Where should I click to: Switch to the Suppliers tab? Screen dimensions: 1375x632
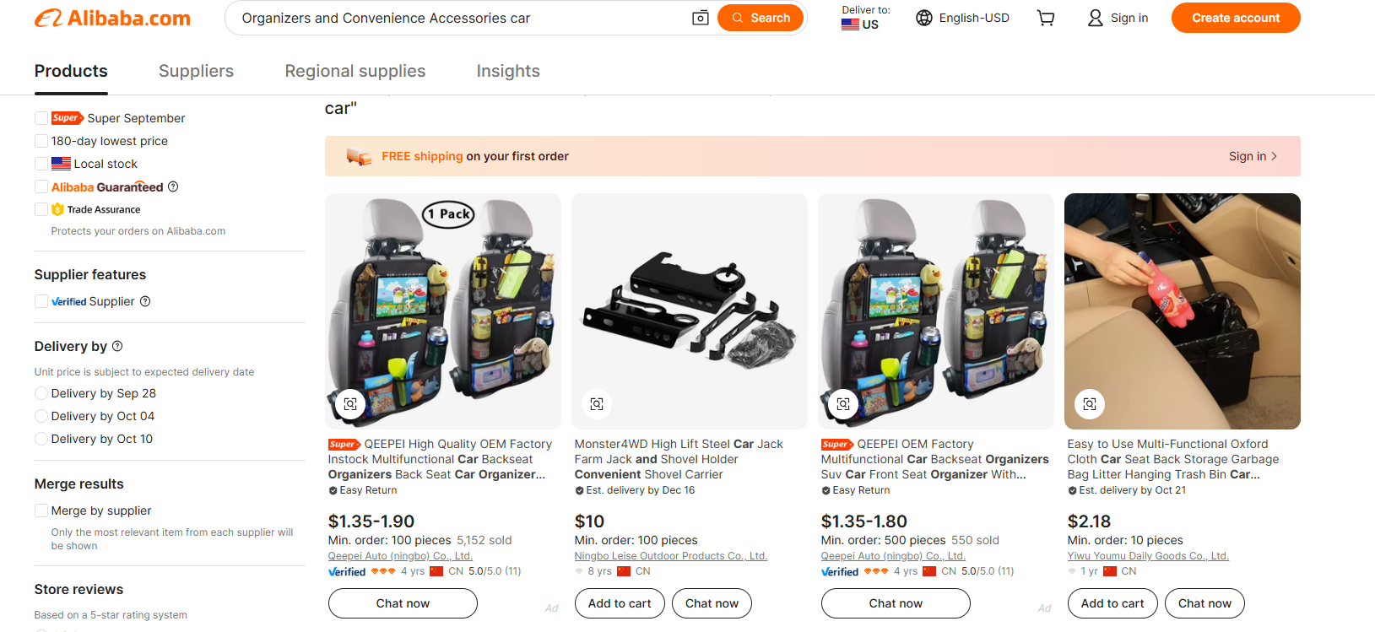tap(196, 71)
